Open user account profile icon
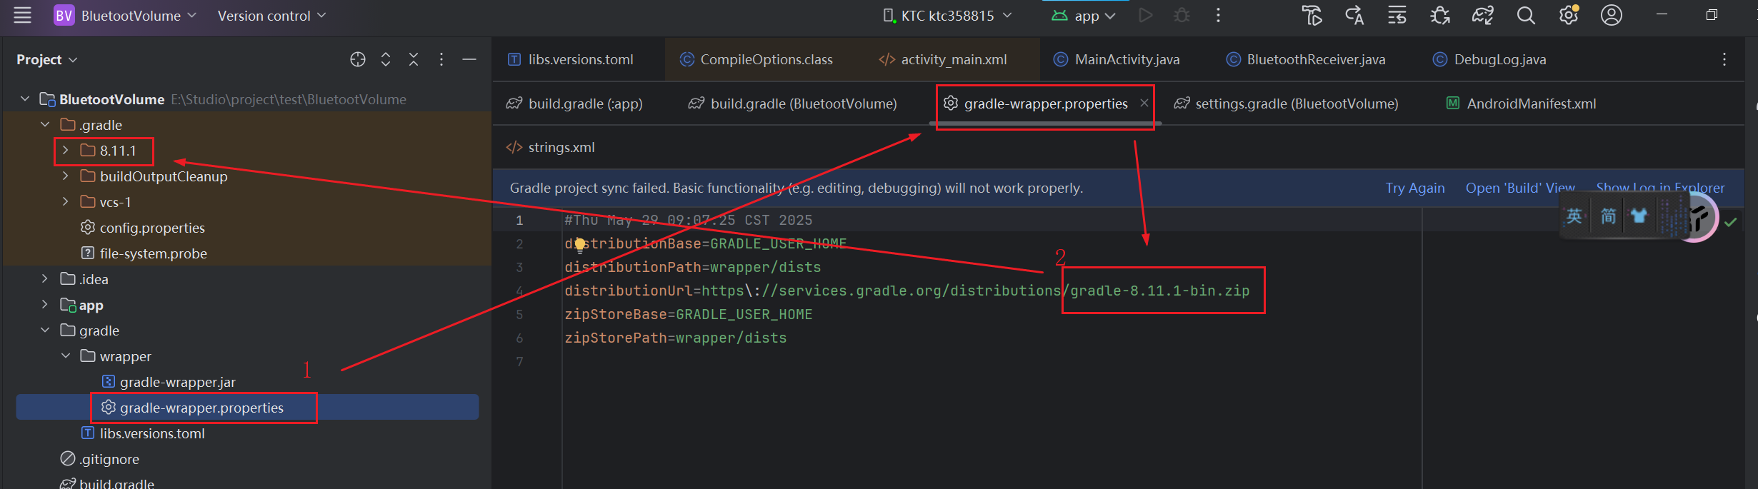Image resolution: width=1758 pixels, height=489 pixels. (x=1612, y=15)
